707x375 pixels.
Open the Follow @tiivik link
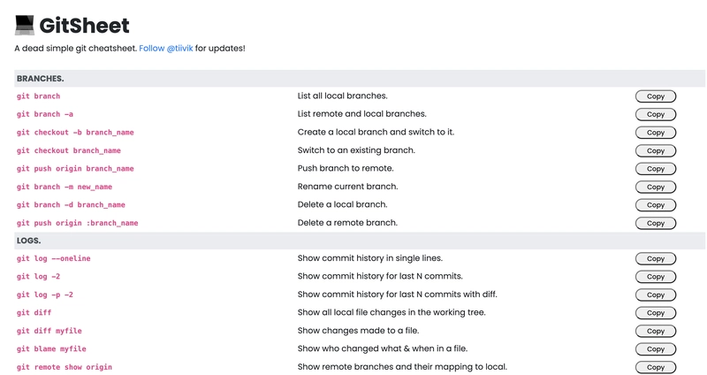pyautogui.click(x=166, y=49)
